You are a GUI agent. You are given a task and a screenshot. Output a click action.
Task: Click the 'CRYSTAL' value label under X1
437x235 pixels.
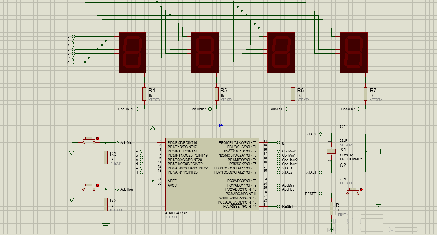pos(348,155)
